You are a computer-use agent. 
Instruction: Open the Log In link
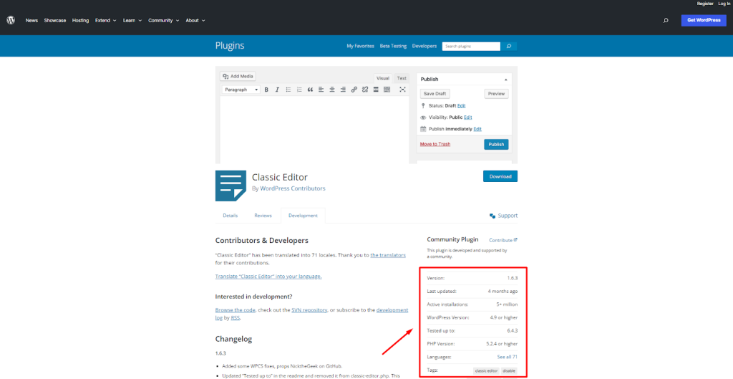point(724,4)
